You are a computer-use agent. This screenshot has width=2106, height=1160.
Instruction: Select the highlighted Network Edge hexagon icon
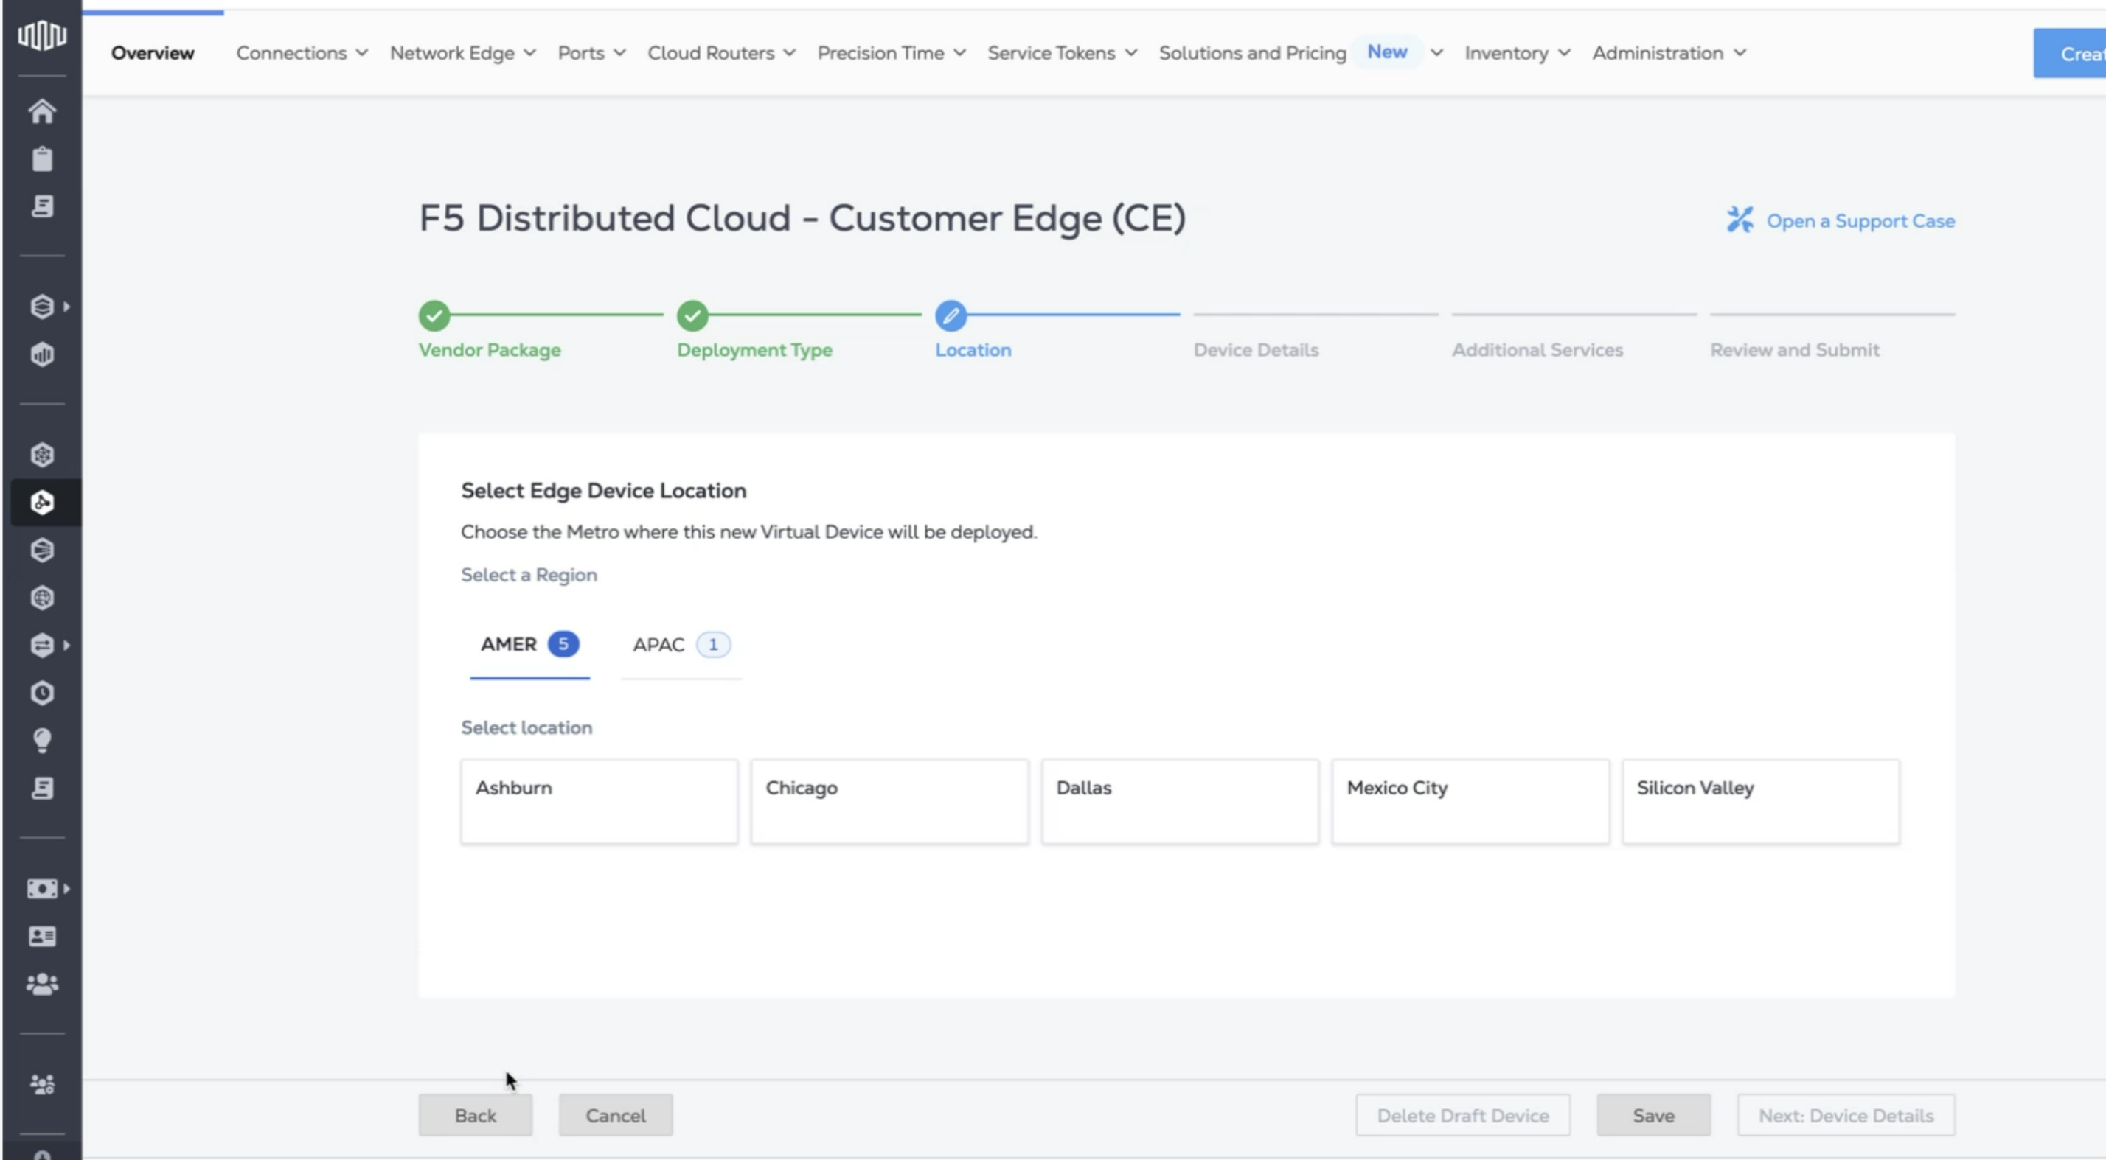[43, 503]
